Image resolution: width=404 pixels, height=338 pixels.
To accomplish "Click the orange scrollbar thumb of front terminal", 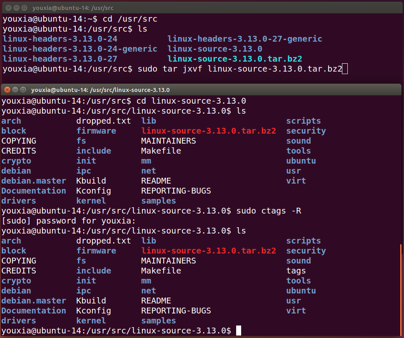I will click(401, 290).
